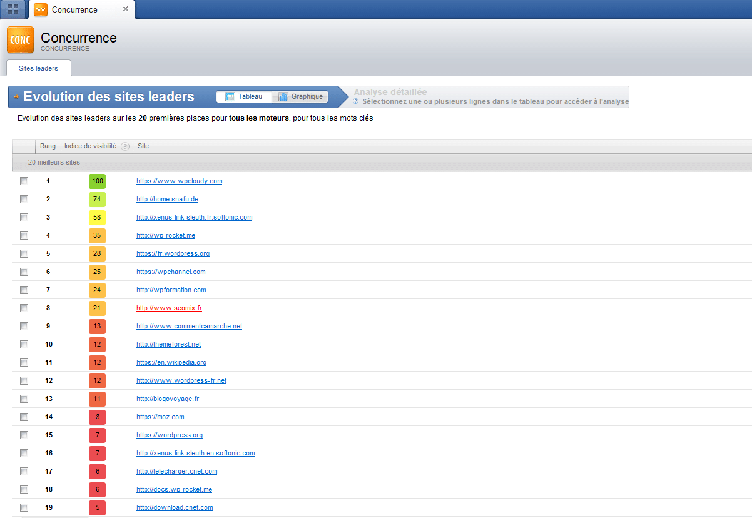This screenshot has width=752, height=518.
Task: Sort by the Rang column header
Action: click(x=48, y=146)
